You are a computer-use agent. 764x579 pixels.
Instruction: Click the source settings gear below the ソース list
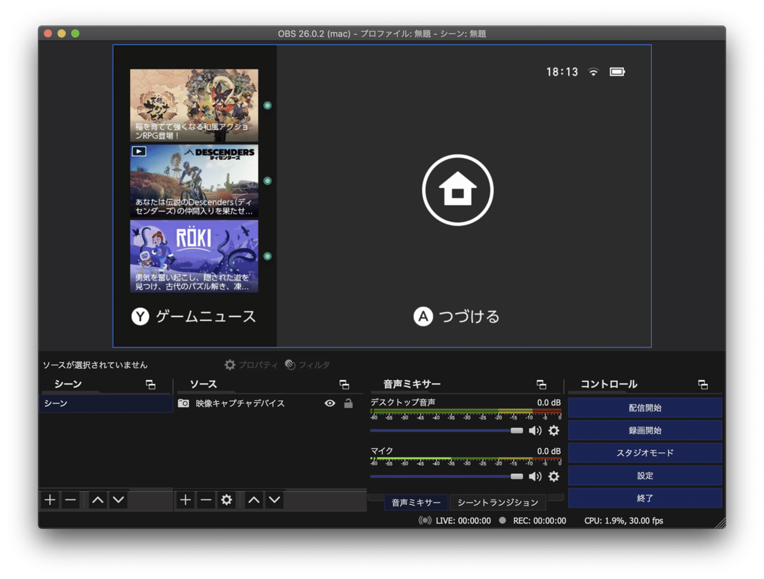(226, 500)
